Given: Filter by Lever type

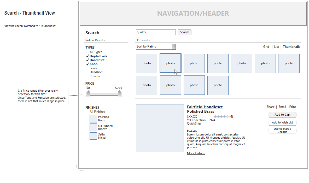Looking at the screenshot, I should (93, 68).
